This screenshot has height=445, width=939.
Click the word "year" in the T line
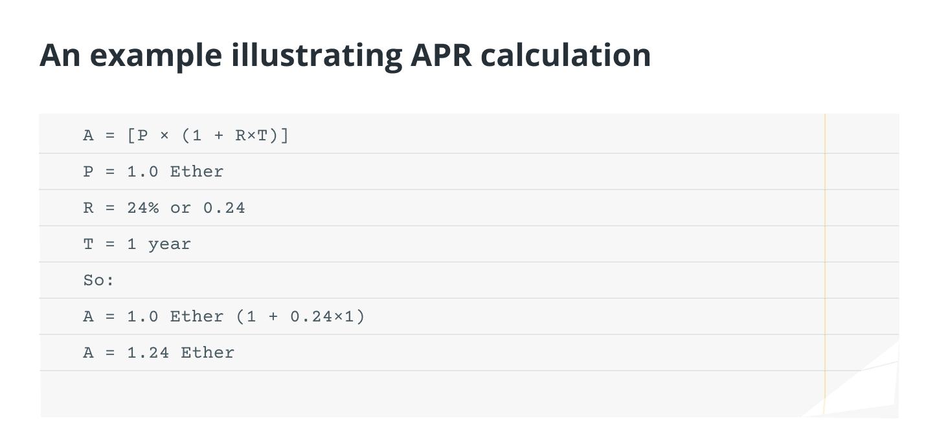pyautogui.click(x=169, y=244)
